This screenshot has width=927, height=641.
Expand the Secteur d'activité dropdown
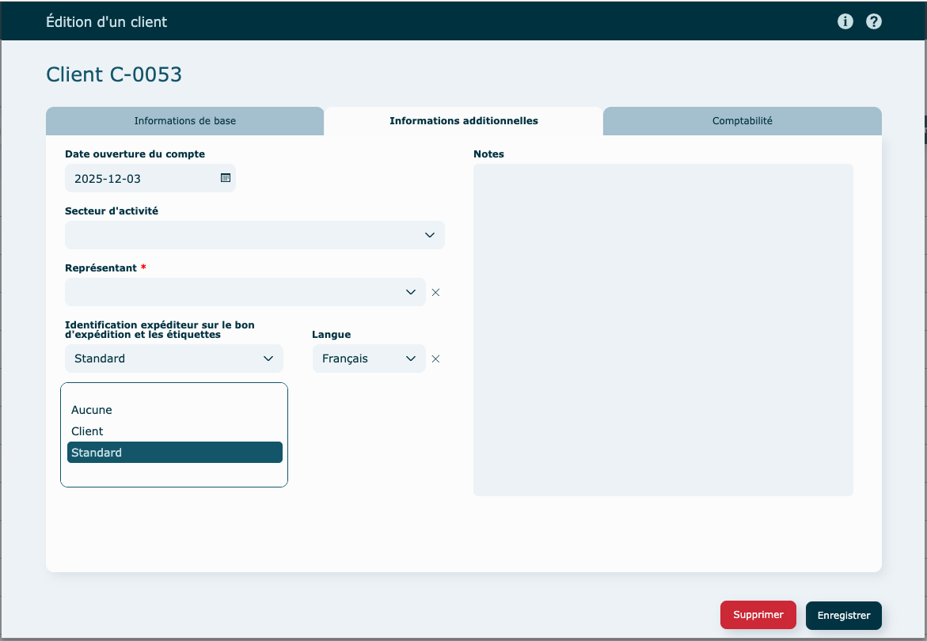coord(254,235)
